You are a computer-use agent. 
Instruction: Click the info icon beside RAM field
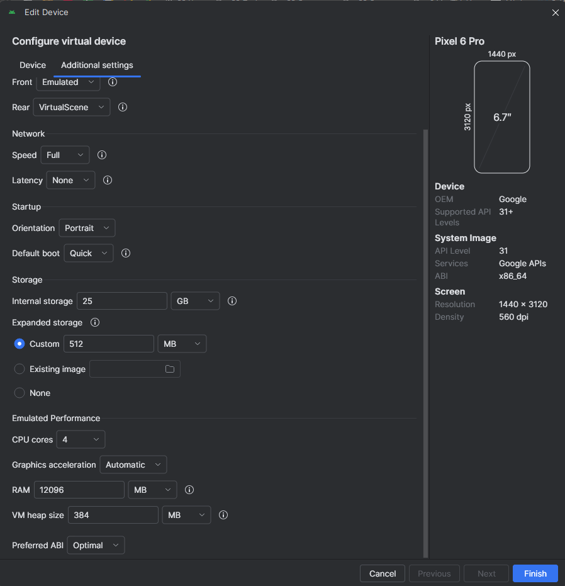(x=189, y=490)
